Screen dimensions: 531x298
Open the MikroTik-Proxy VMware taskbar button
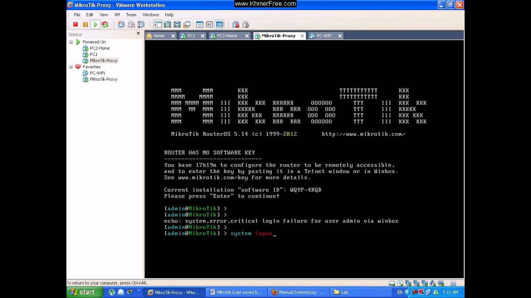[x=174, y=292]
